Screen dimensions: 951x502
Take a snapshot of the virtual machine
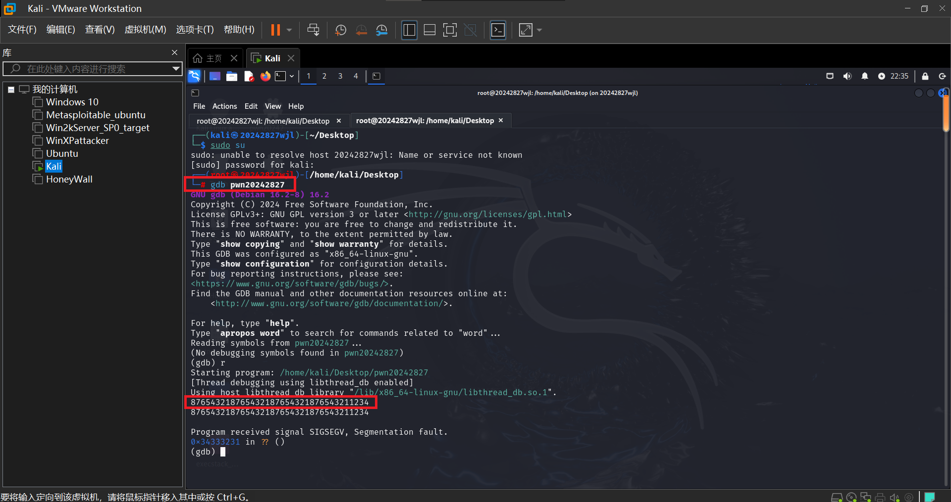pyautogui.click(x=341, y=30)
